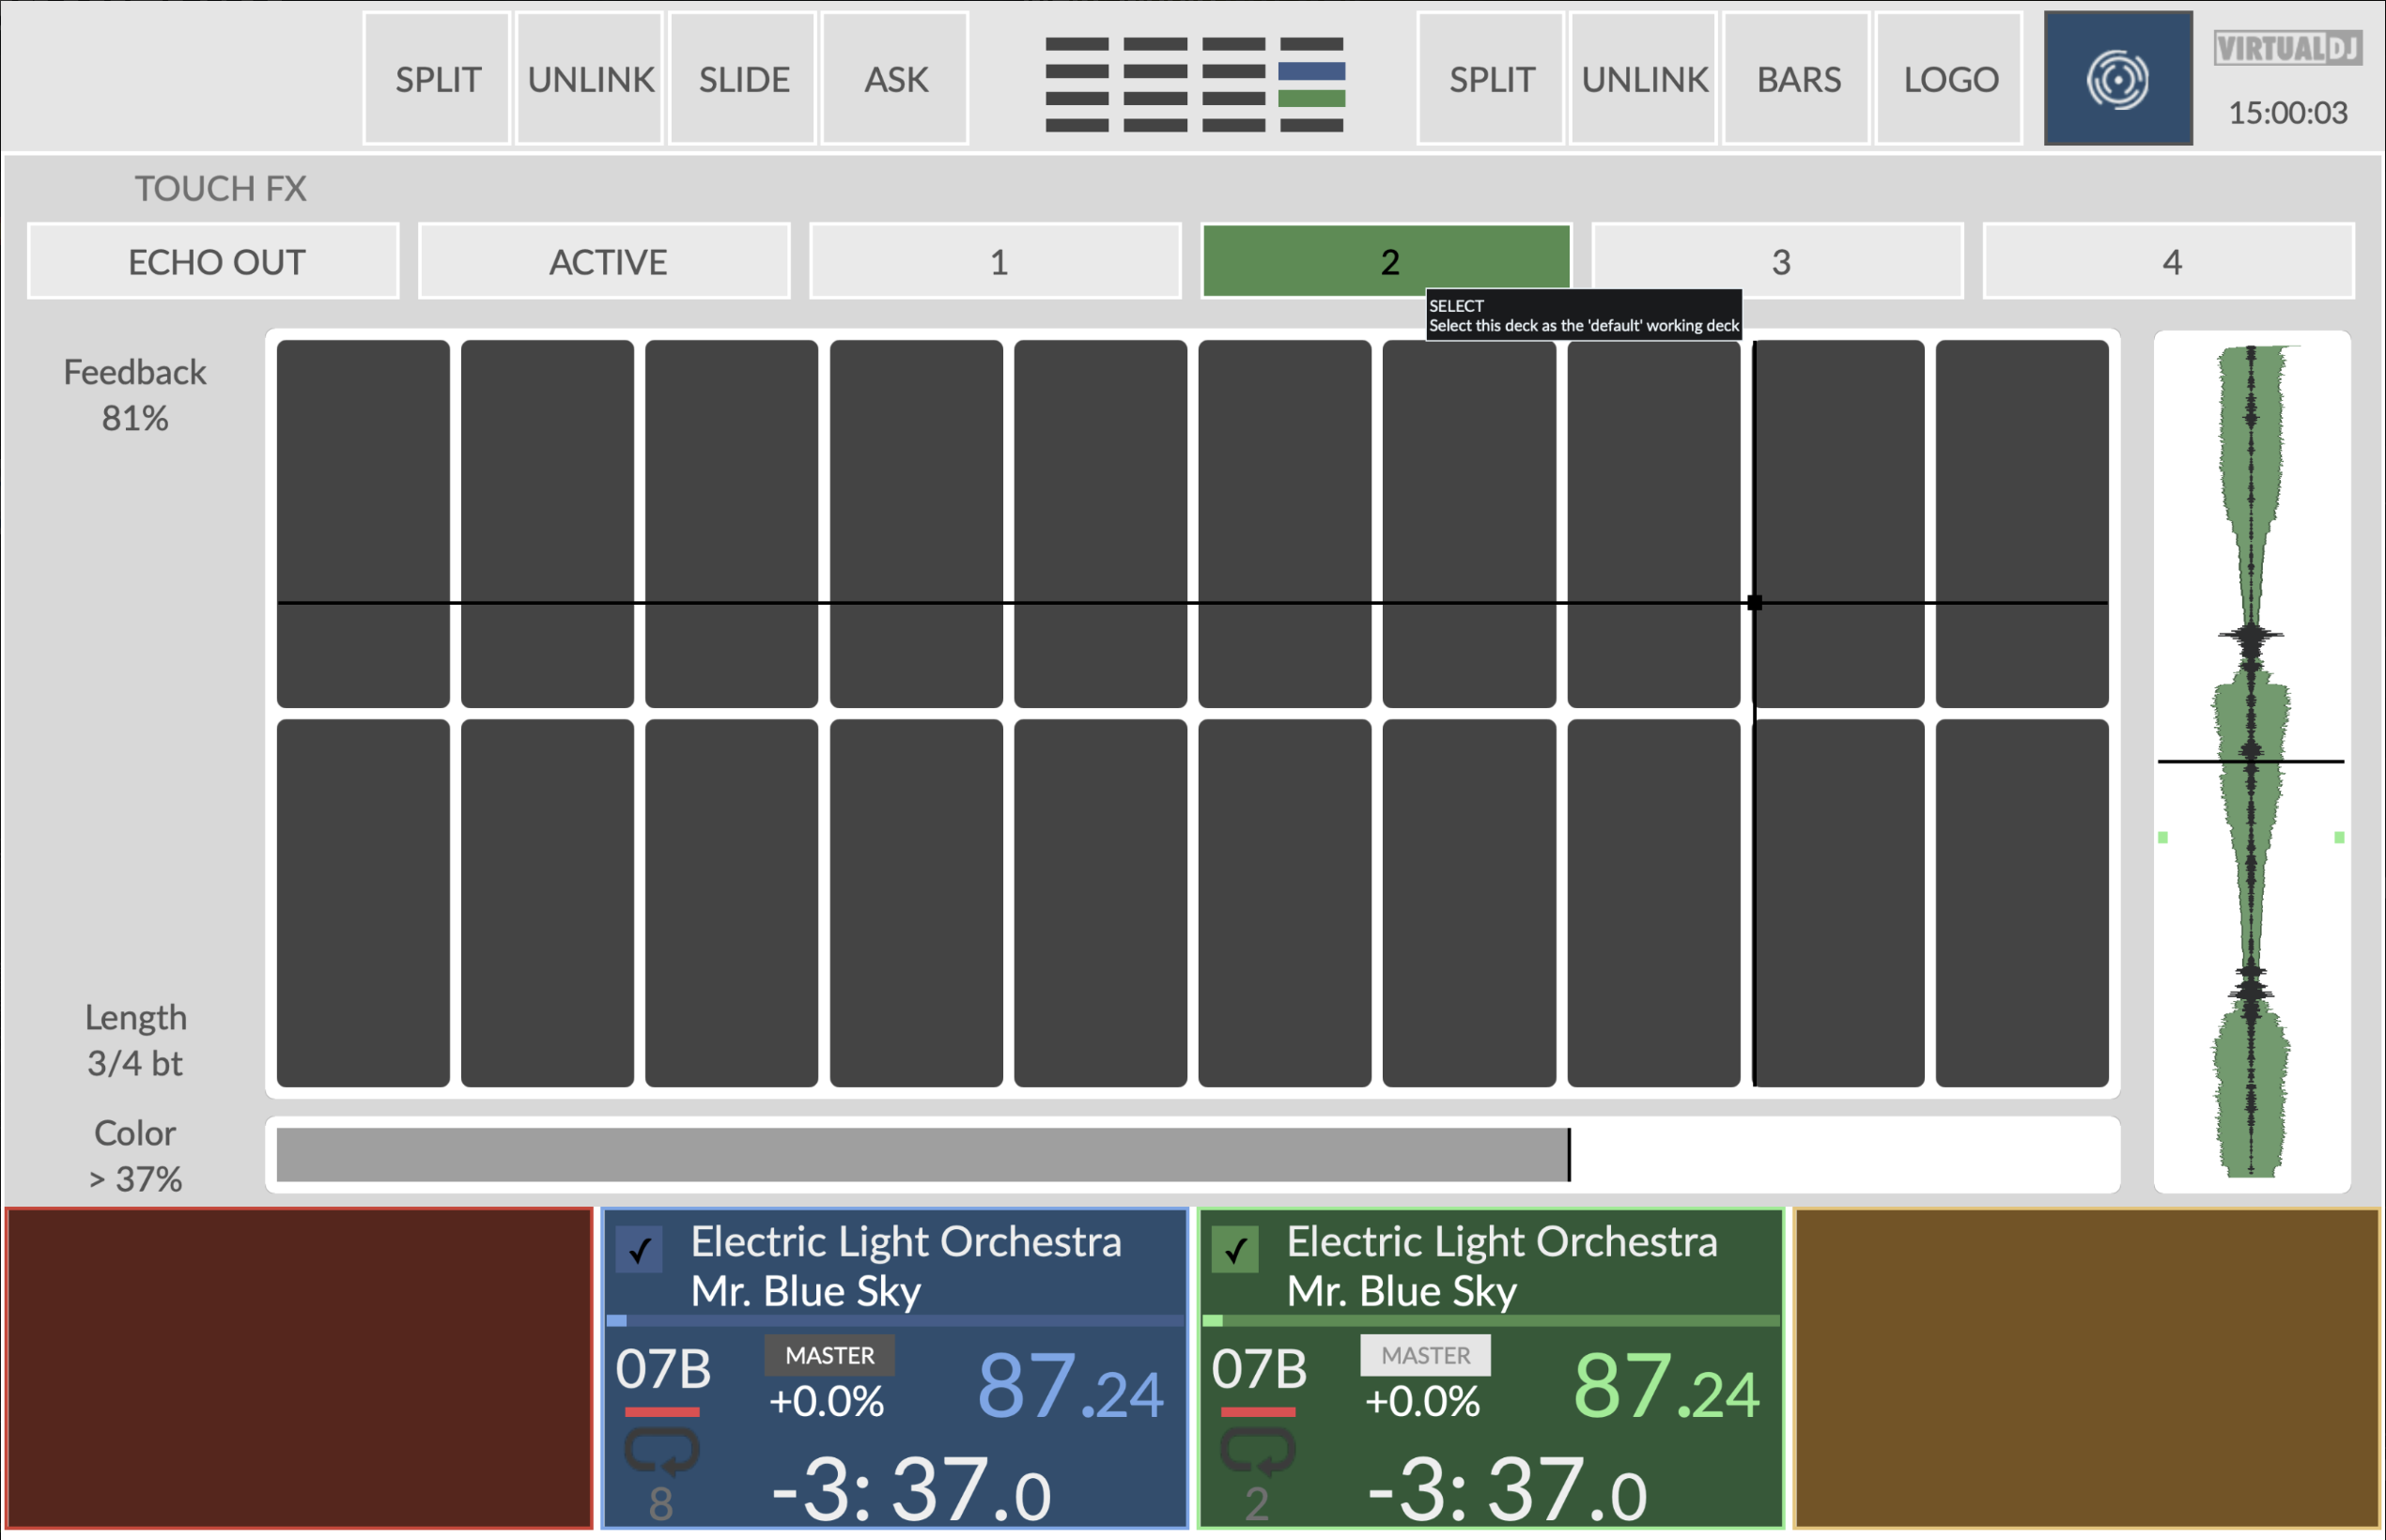Screen dimensions: 2386x1540
Task: Click the blue VirtualDJ swirl icon
Action: (2118, 79)
